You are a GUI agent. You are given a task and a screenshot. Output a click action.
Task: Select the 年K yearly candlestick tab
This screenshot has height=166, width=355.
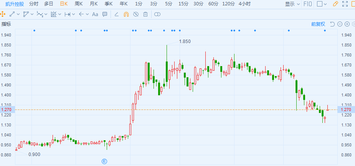click(124, 3)
